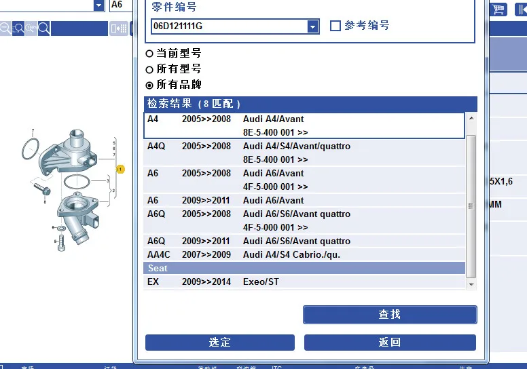Viewport: 527px width, 369px height.
Task: Open the shopping cart icon
Action: pos(498,9)
